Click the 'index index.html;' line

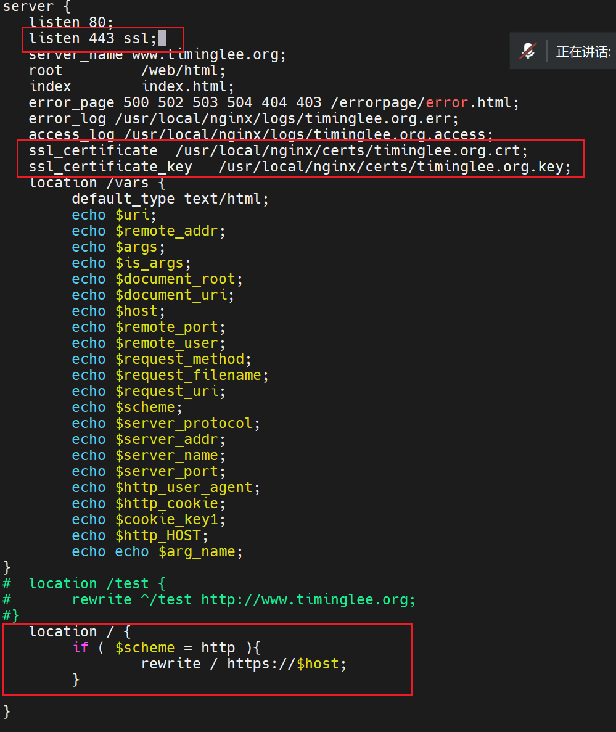tap(131, 86)
